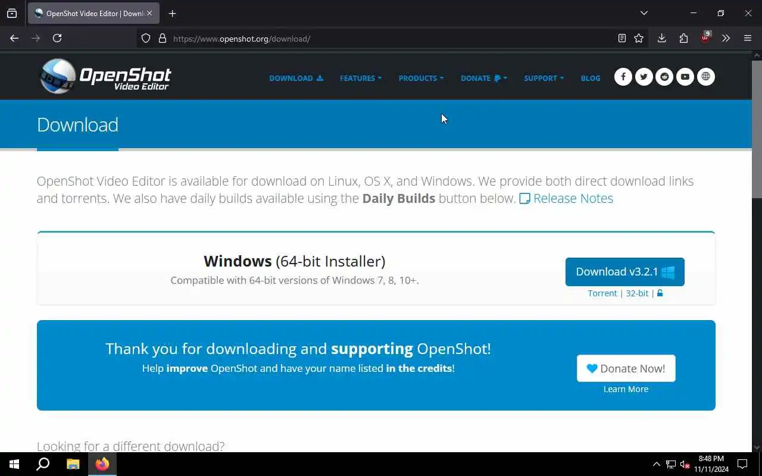Click the Download v3.2.1 button
Image resolution: width=762 pixels, height=476 pixels.
625,272
